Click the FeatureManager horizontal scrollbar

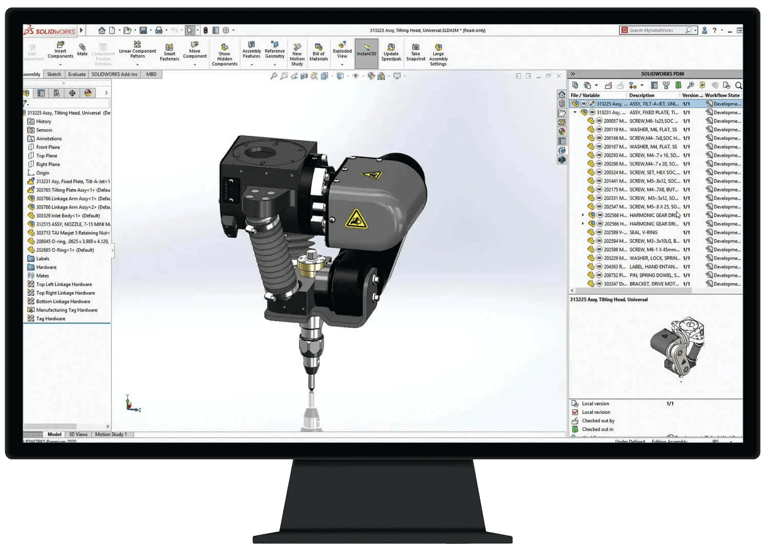pos(50,426)
